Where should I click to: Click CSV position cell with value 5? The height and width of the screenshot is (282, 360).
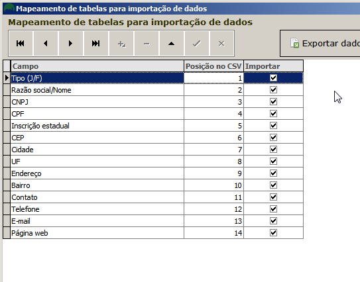(x=213, y=126)
